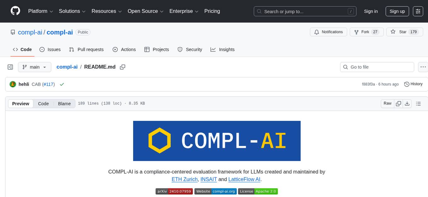This screenshot has height=197, width=428.
Task: Follow the ETH Zurich link
Action: 184,179
